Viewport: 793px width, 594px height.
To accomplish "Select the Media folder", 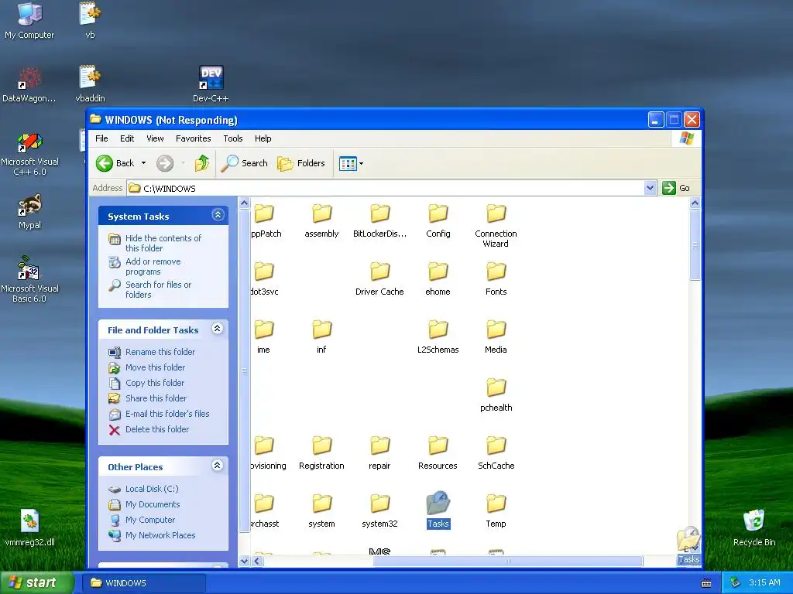I will point(496,337).
